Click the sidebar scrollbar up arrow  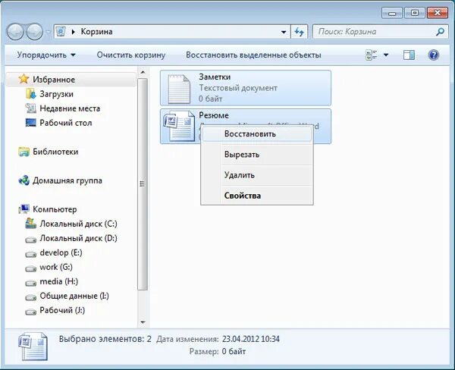(143, 72)
